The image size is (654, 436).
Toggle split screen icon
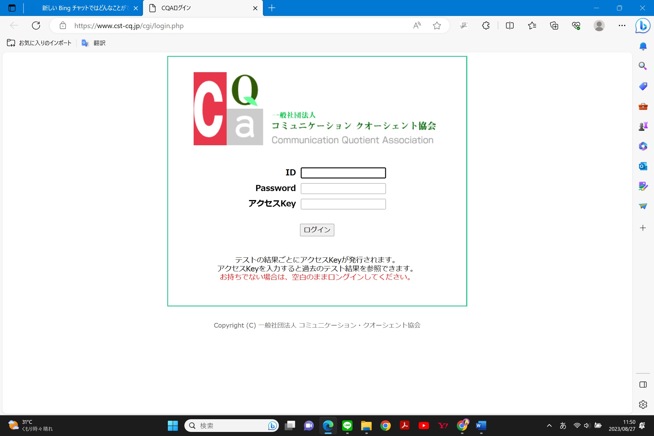point(510,26)
